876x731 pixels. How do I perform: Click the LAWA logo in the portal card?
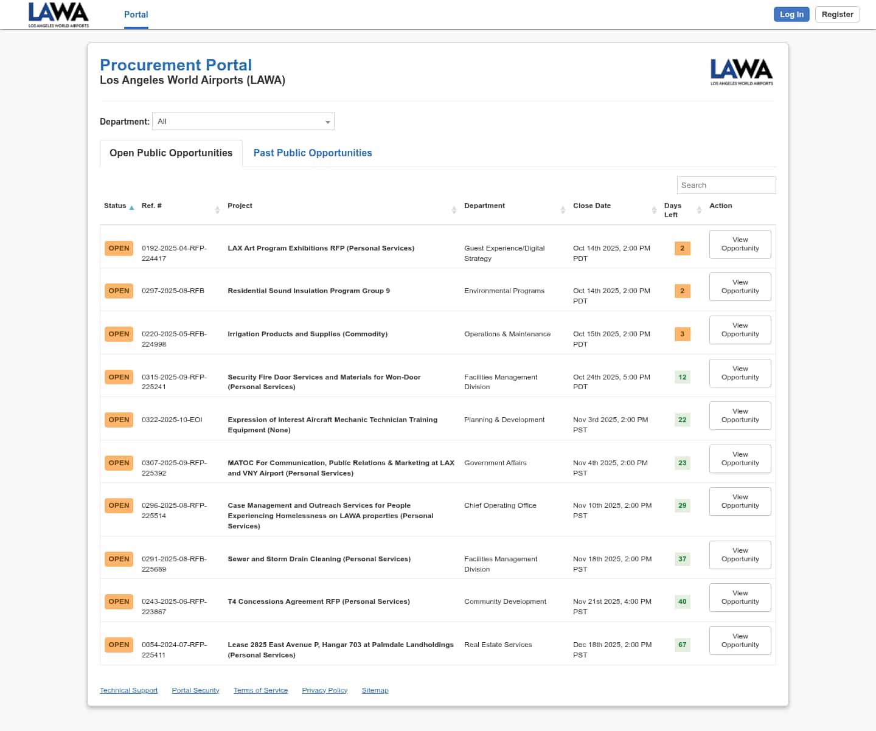742,72
